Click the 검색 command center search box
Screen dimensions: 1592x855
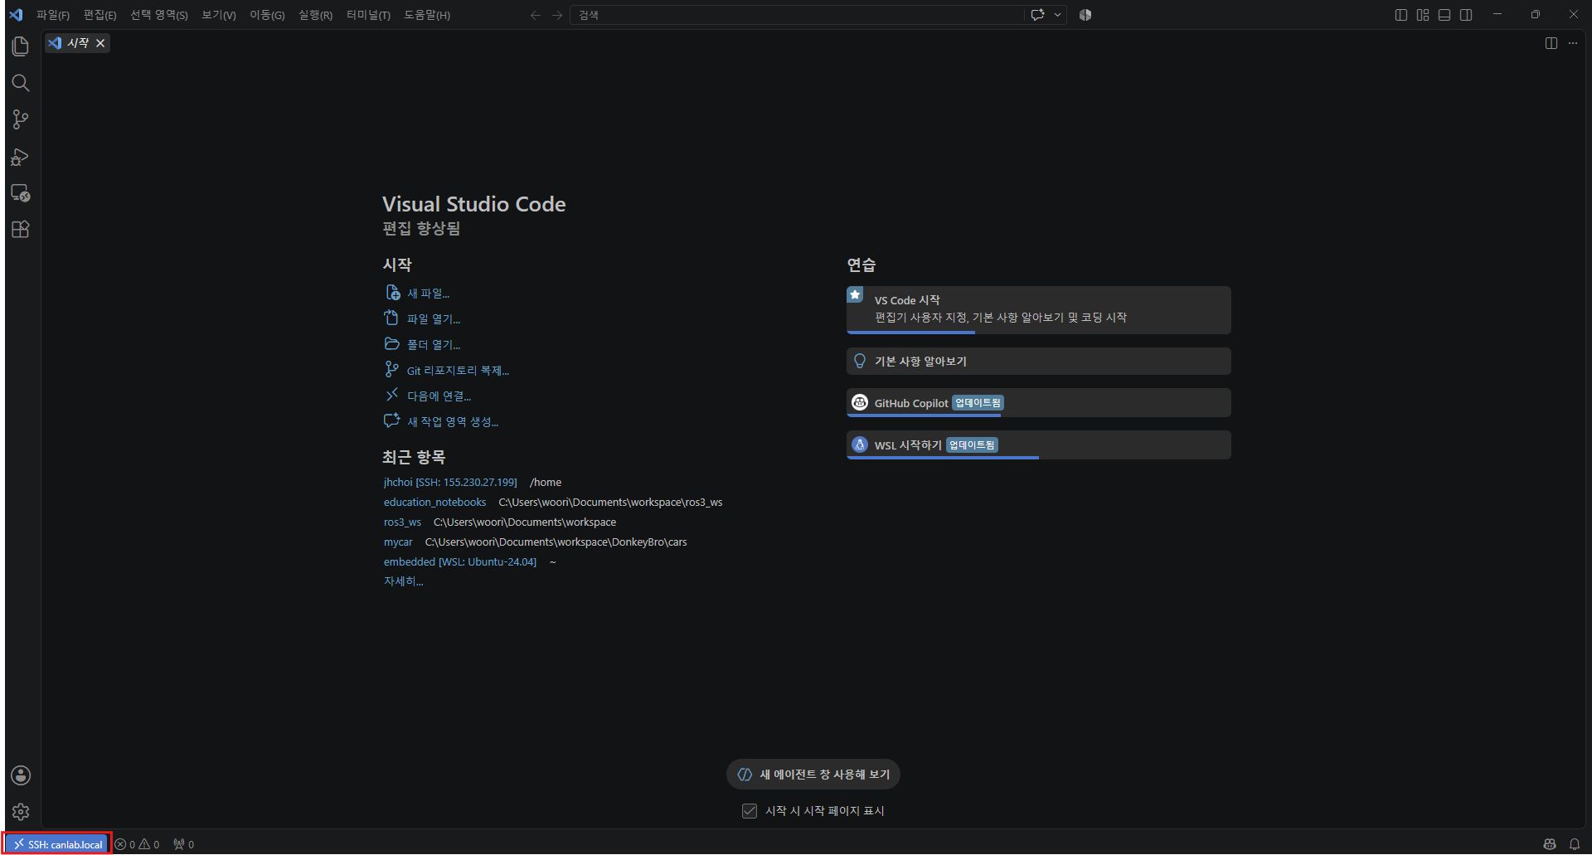797,15
